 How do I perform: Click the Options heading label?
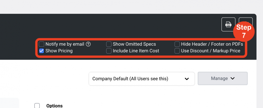(55, 106)
